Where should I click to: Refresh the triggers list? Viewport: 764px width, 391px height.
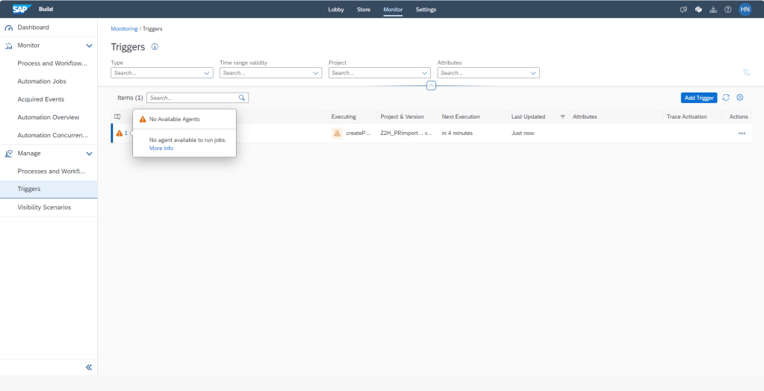pos(726,98)
